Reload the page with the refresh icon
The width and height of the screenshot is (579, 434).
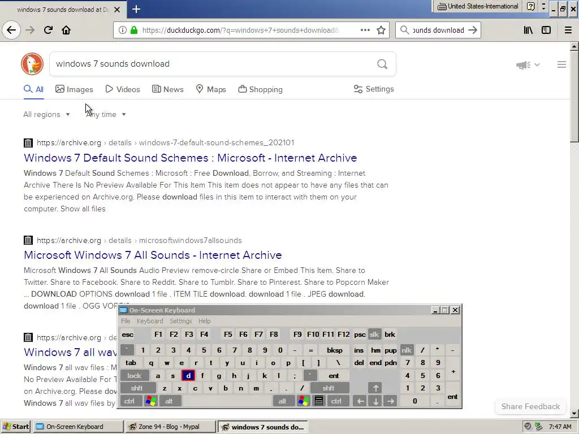(x=48, y=30)
